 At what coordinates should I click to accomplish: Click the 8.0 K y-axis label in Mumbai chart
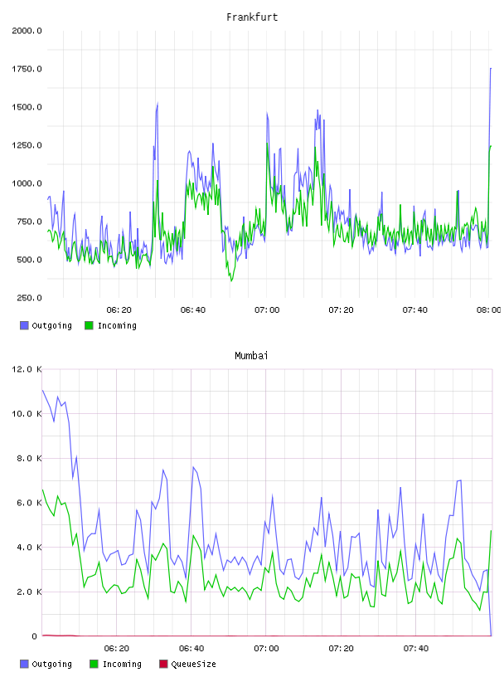[29, 458]
